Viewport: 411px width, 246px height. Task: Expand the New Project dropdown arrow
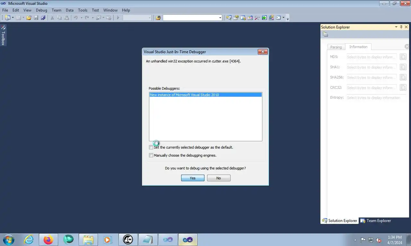click(x=13, y=18)
